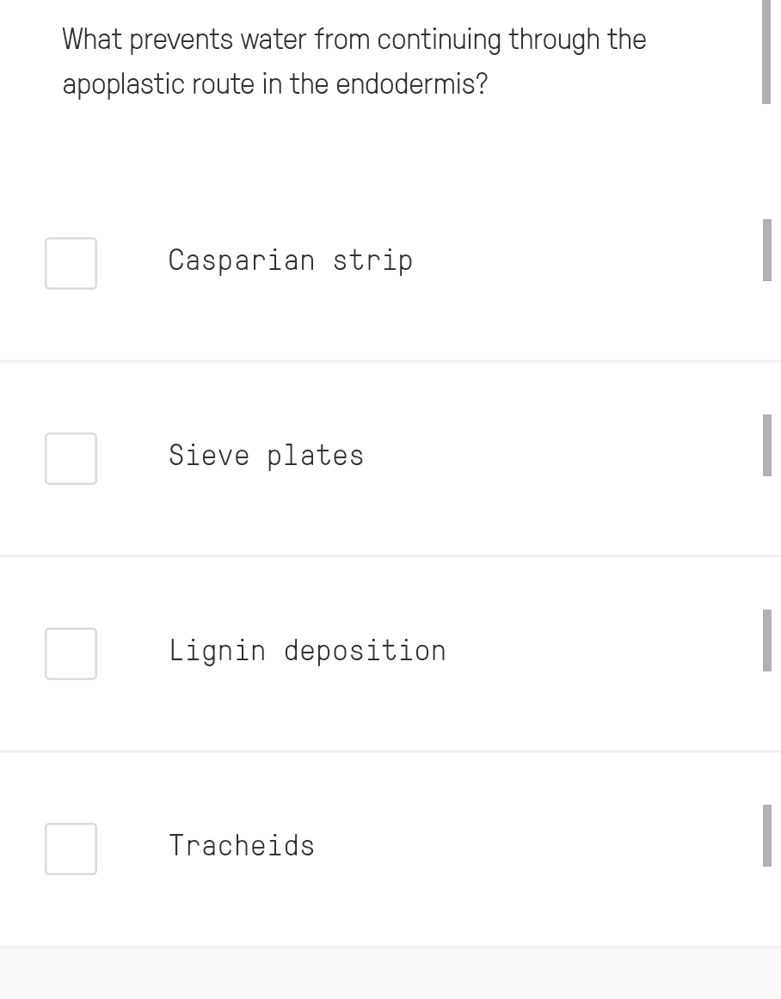Viewport: 781px width, 999px height.
Task: Click gray bar beside Casparian strip option
Action: tap(766, 250)
